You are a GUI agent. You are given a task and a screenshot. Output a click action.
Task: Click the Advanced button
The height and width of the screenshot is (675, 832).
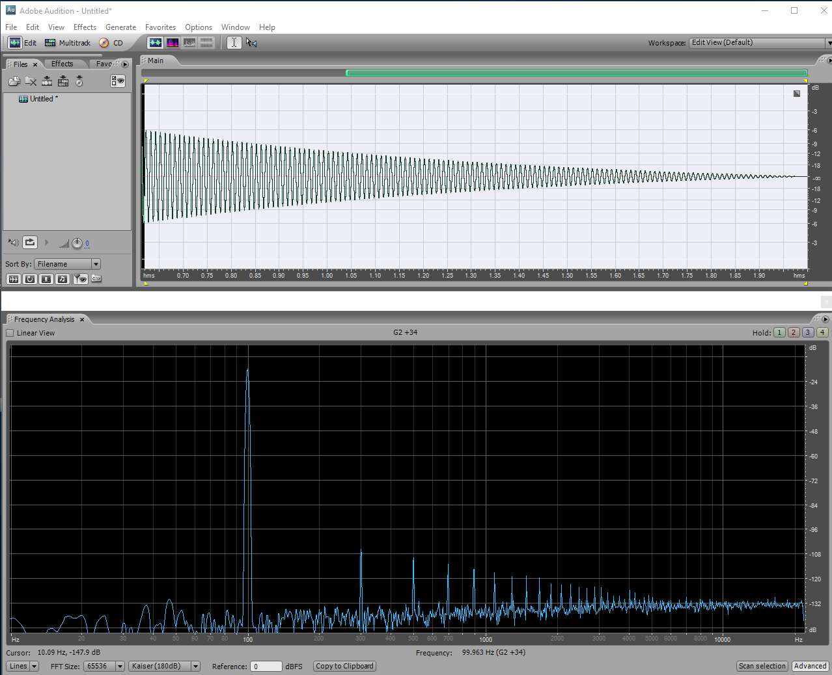[810, 666]
